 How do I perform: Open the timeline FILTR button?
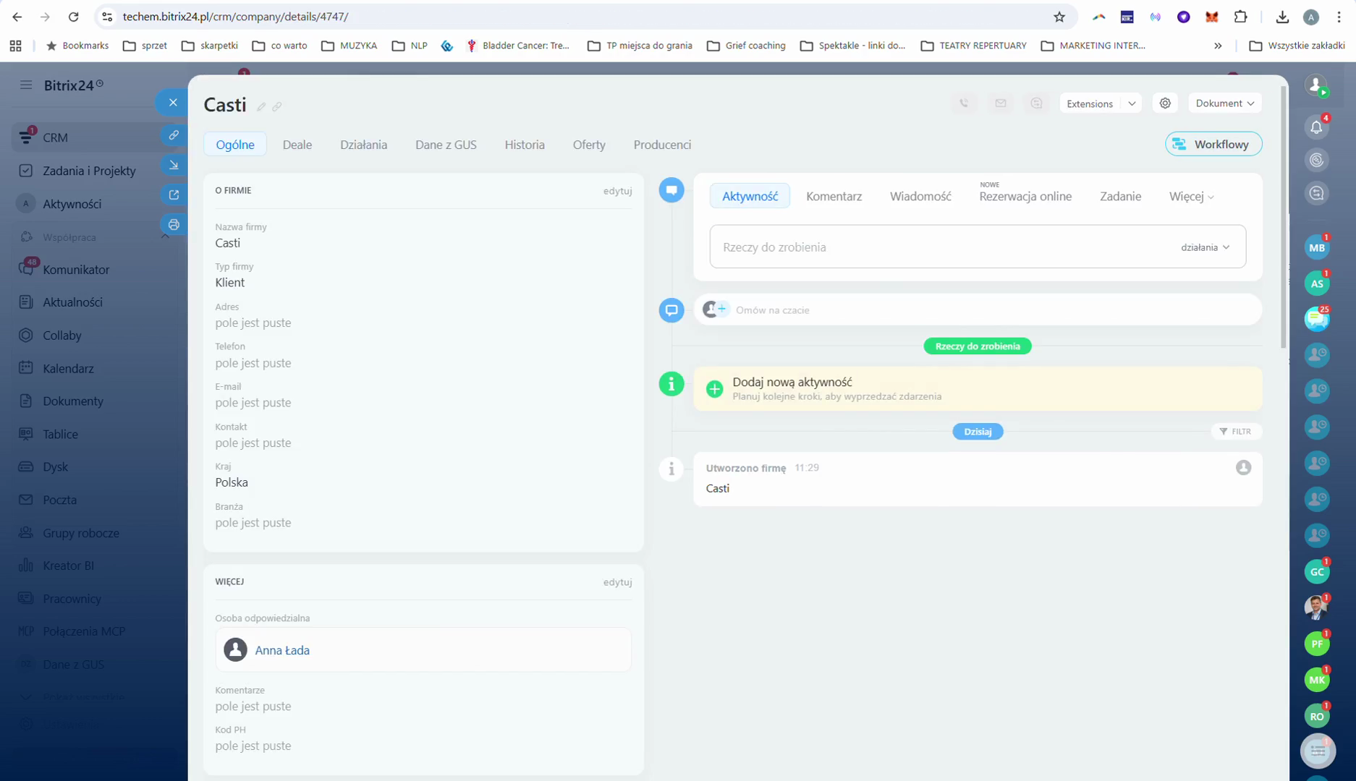(1235, 432)
